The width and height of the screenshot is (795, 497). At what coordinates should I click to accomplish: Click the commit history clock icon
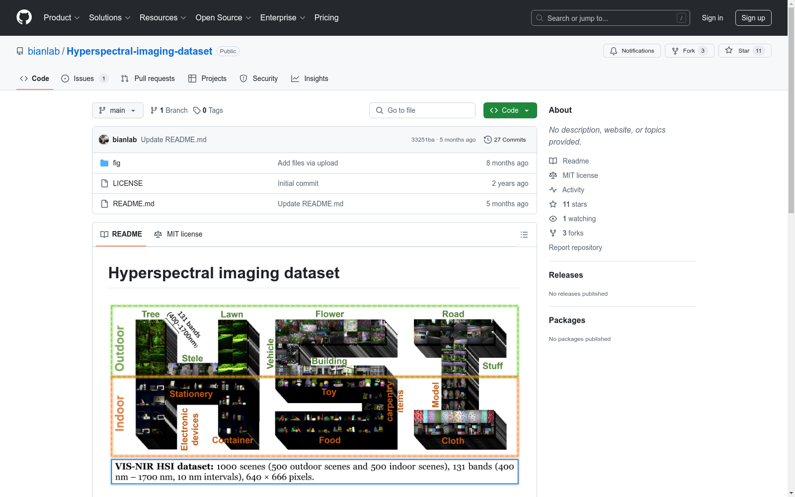point(487,140)
